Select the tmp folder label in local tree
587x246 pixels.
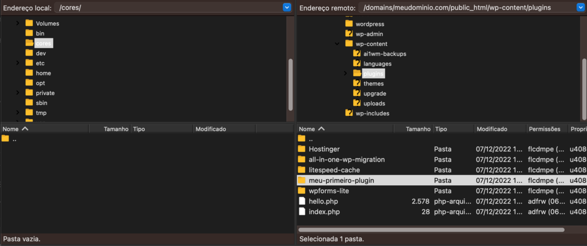41,113
